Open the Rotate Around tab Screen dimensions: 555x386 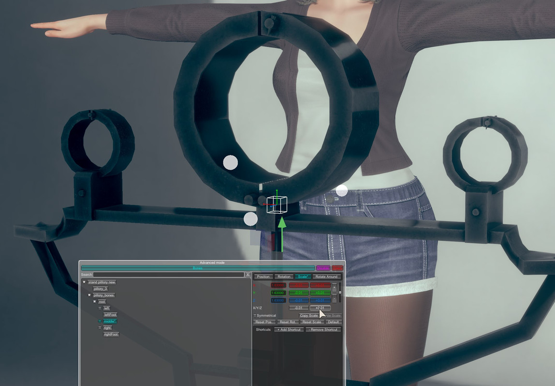tap(326, 276)
